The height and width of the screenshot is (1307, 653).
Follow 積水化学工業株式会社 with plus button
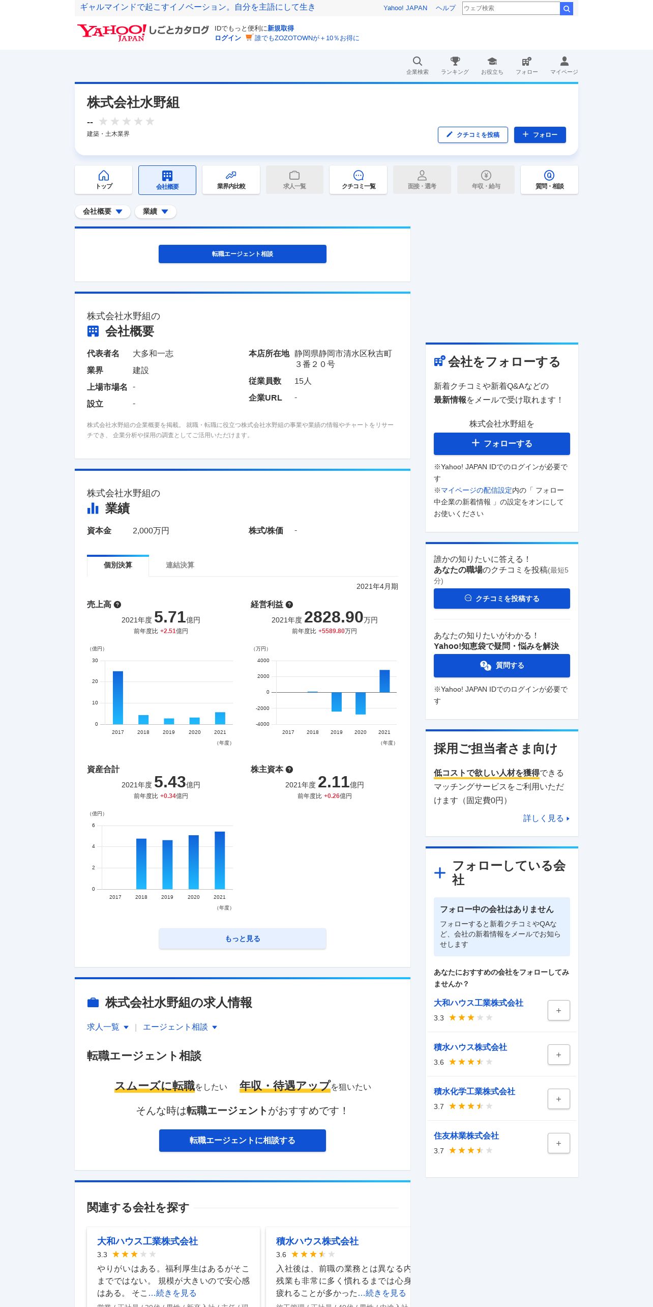click(559, 1099)
